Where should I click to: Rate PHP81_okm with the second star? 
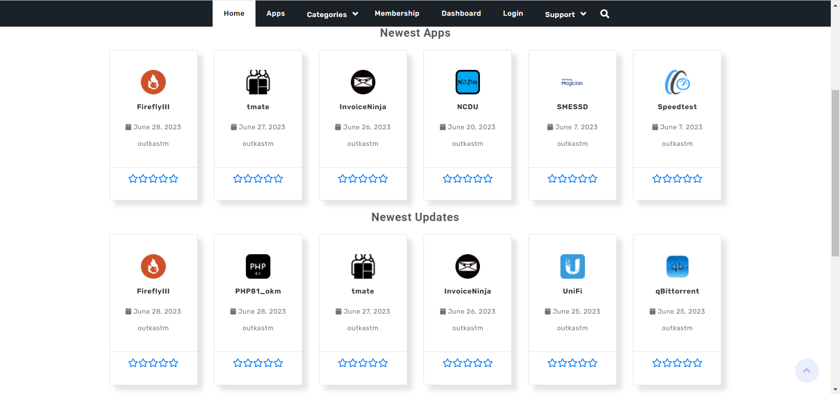pos(248,363)
